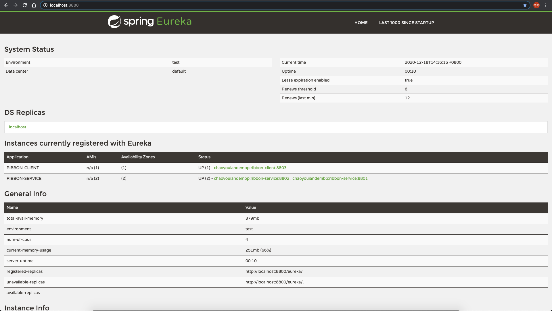Open the ribbon-service:8802 instance link
The height and width of the screenshot is (311, 552).
(251, 178)
